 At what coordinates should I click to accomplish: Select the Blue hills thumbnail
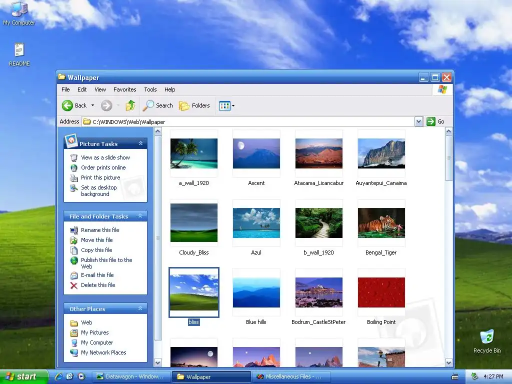[x=256, y=292]
